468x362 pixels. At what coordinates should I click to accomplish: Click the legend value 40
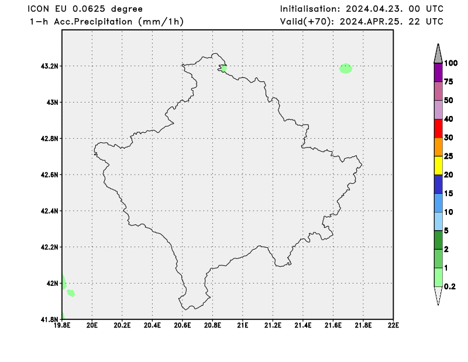tap(449, 119)
